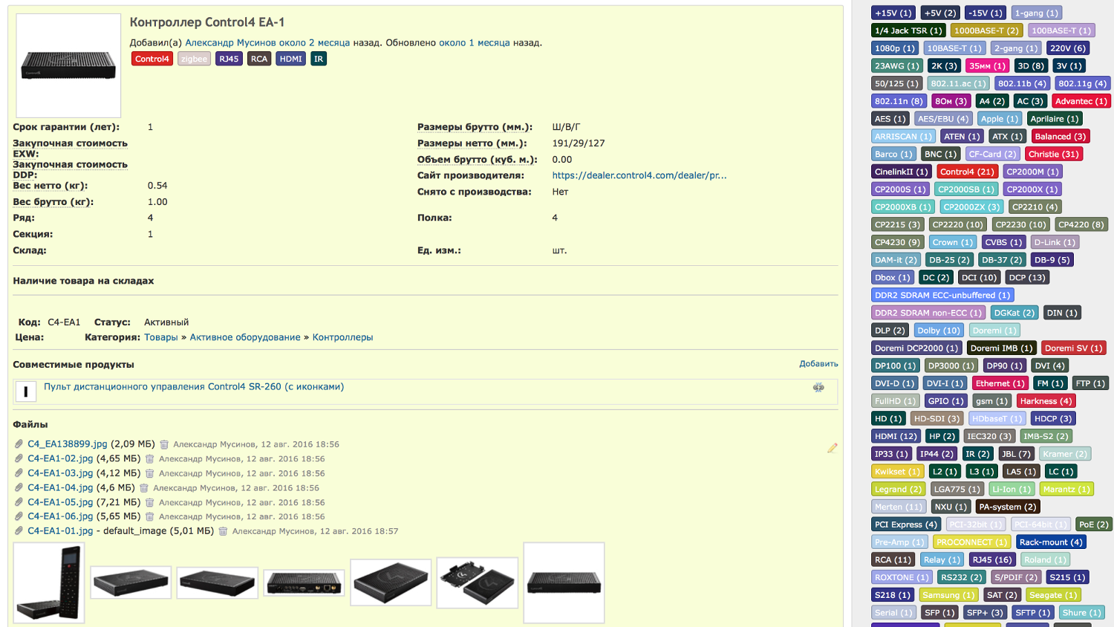The height and width of the screenshot is (627, 1114).
Task: Select tag Ethernet (1) in tag cloud
Action: pos(1000,383)
